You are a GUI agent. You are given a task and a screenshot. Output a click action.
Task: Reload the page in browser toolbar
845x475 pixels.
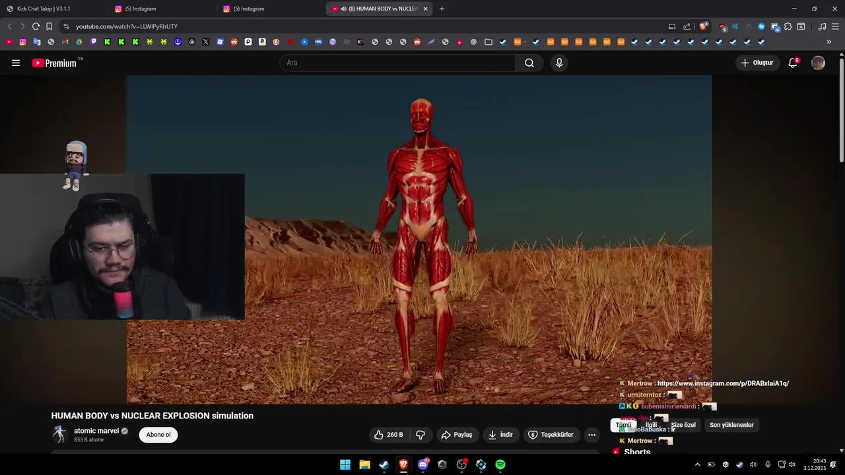coord(36,26)
